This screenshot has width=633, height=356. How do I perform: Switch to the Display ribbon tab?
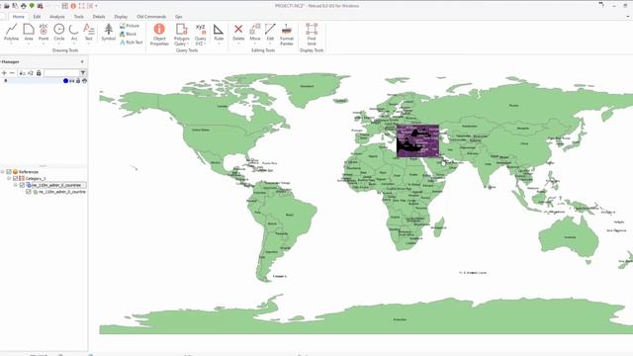(x=121, y=17)
